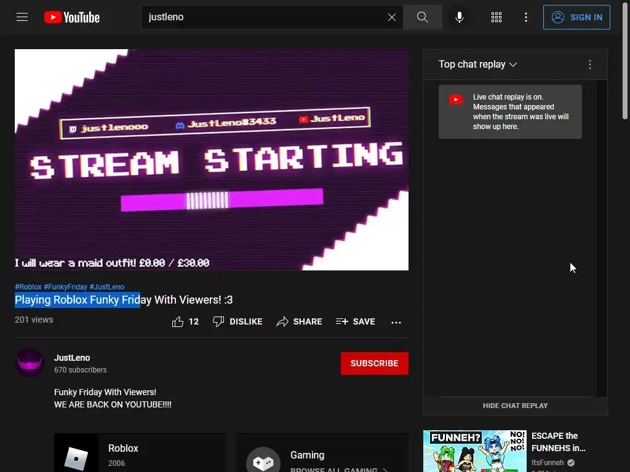Open the JustLeno channel avatar
The image size is (630, 472).
tap(30, 363)
